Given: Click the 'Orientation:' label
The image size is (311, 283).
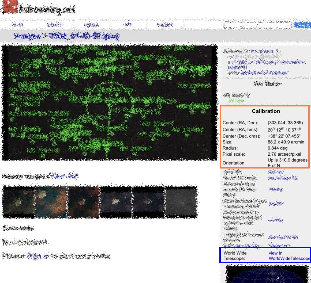Looking at the screenshot, I should pos(234,163).
